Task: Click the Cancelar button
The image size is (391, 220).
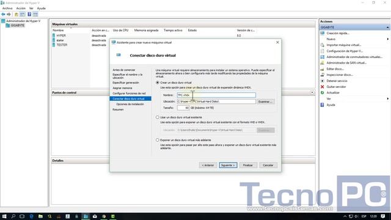Action: tap(268, 165)
